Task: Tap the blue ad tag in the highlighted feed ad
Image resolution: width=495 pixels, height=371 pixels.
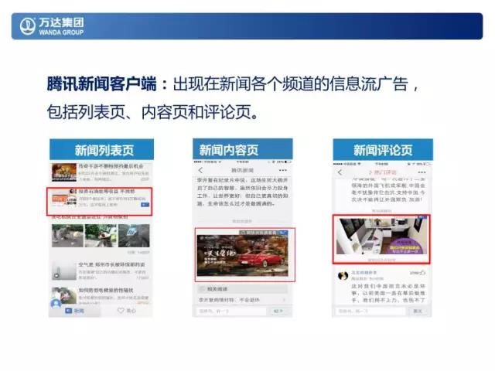Action: pyautogui.click(x=145, y=205)
